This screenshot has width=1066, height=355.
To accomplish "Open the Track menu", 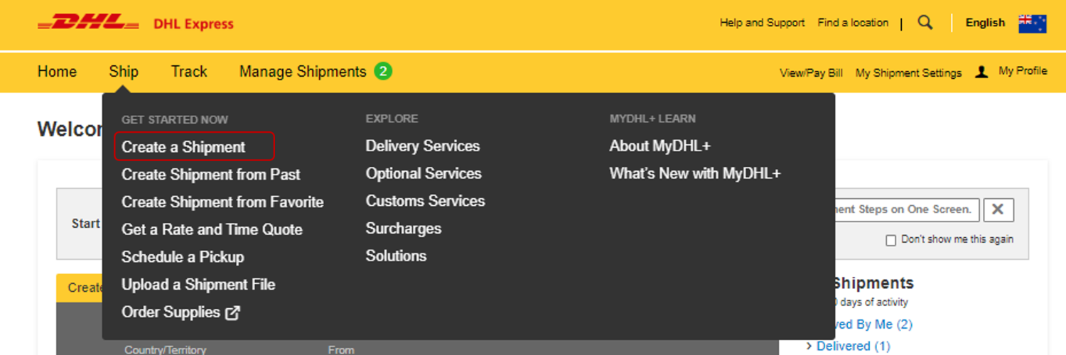I will pyautogui.click(x=189, y=72).
